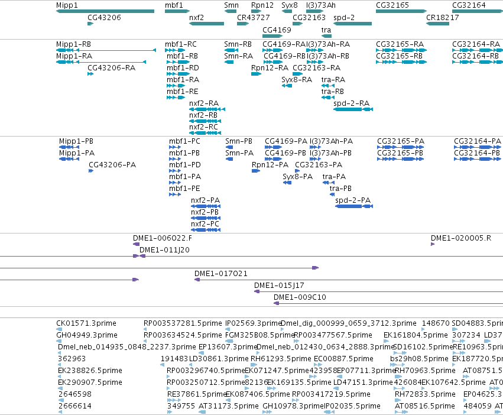Open protein spd-2-PA
Viewport: 503px width, 415px height.
pyautogui.click(x=354, y=206)
